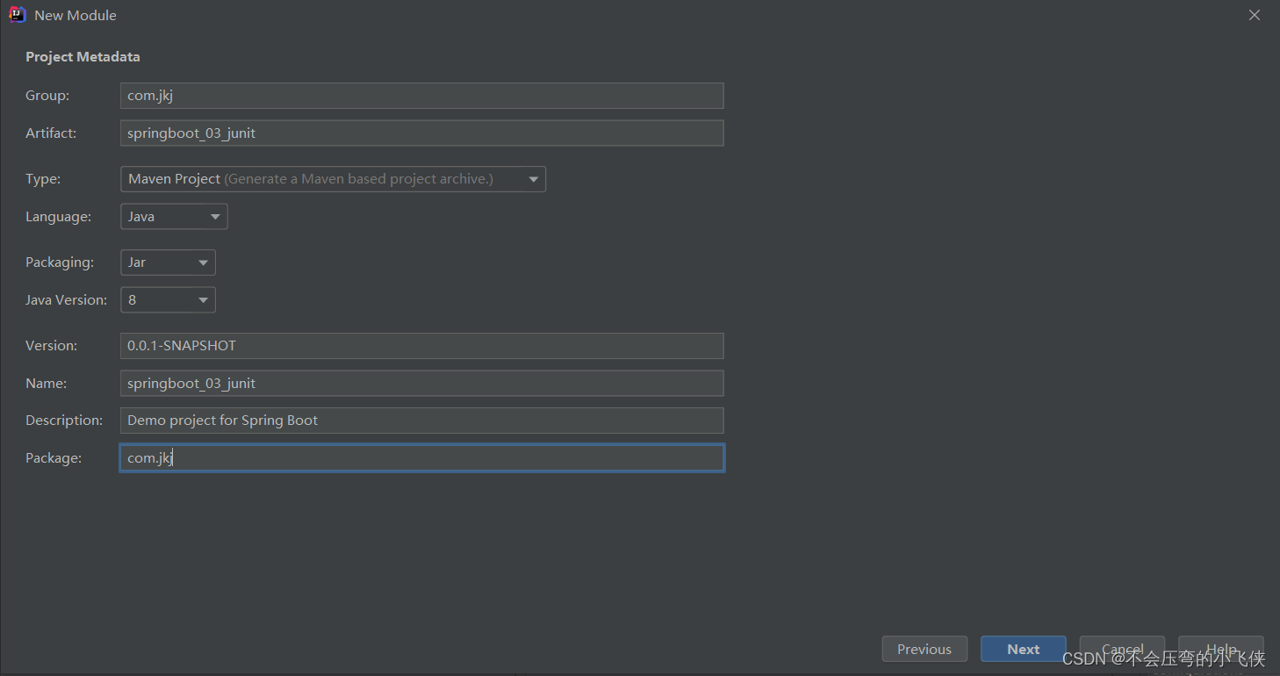Proceed with the Next button
The height and width of the screenshot is (676, 1280).
(1024, 650)
